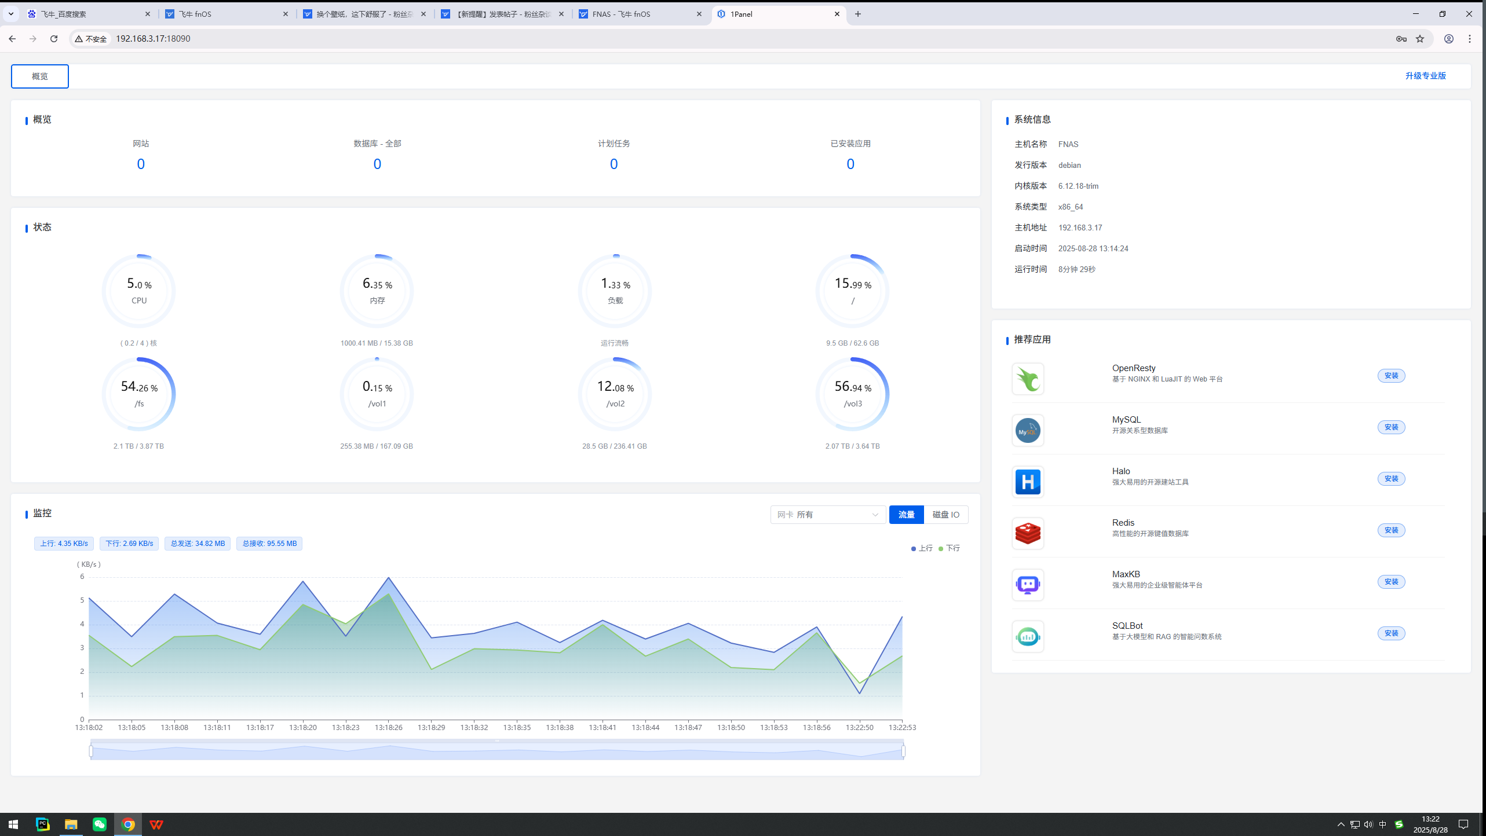This screenshot has width=1486, height=836.
Task: Click the 上行: 4.35 KB/s tag
Action: click(x=64, y=544)
